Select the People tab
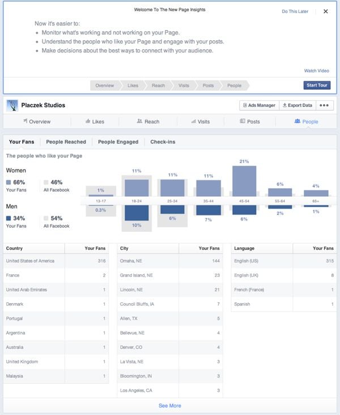The width and height of the screenshot is (340, 415). [x=306, y=122]
